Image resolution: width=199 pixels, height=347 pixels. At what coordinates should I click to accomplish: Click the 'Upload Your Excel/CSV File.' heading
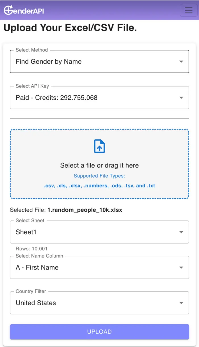[70, 28]
